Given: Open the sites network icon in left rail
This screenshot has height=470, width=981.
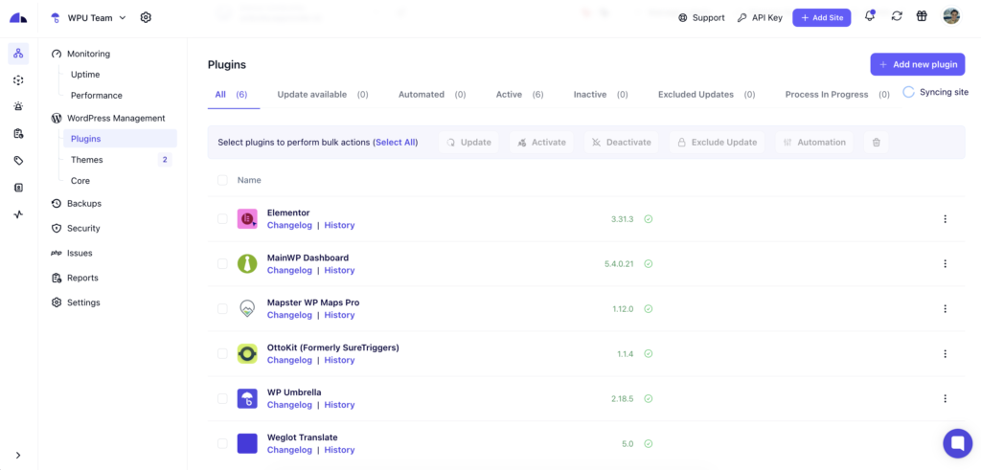Looking at the screenshot, I should pos(18,54).
